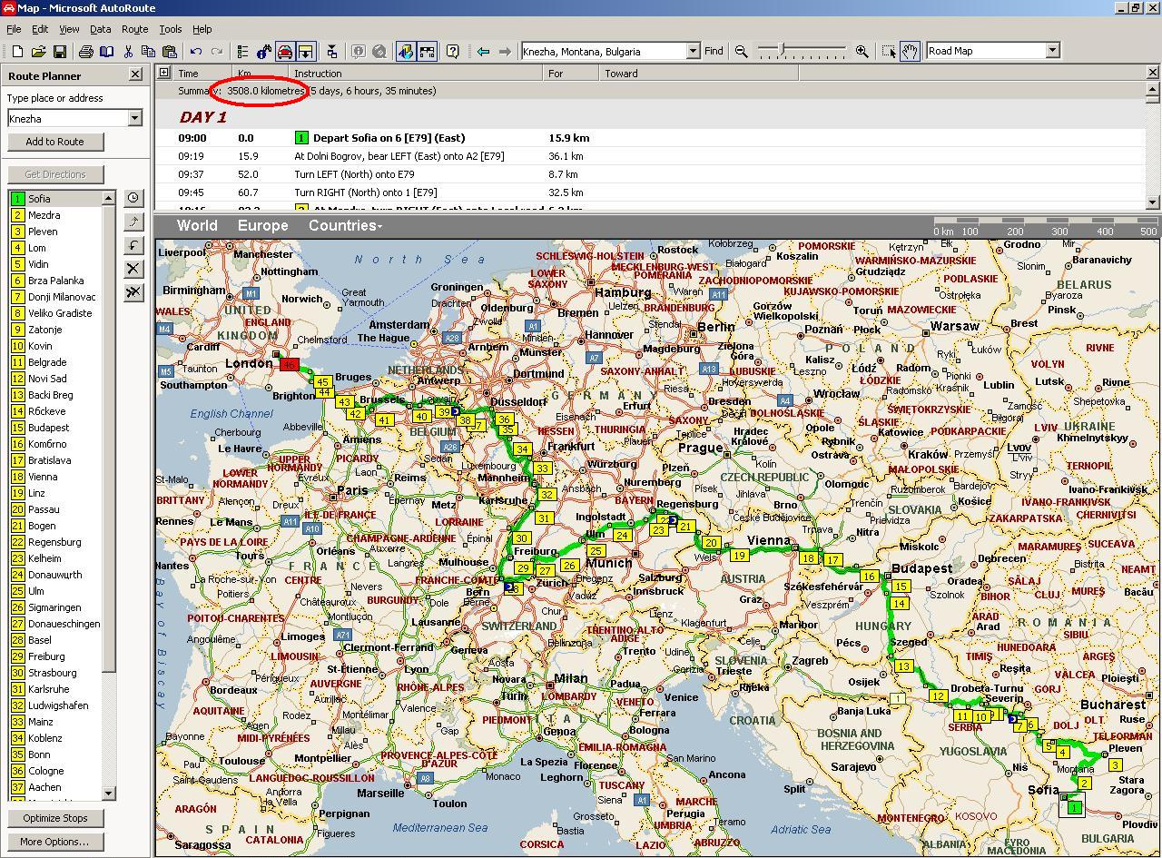Expand the place or address dropdown arrow

(135, 118)
